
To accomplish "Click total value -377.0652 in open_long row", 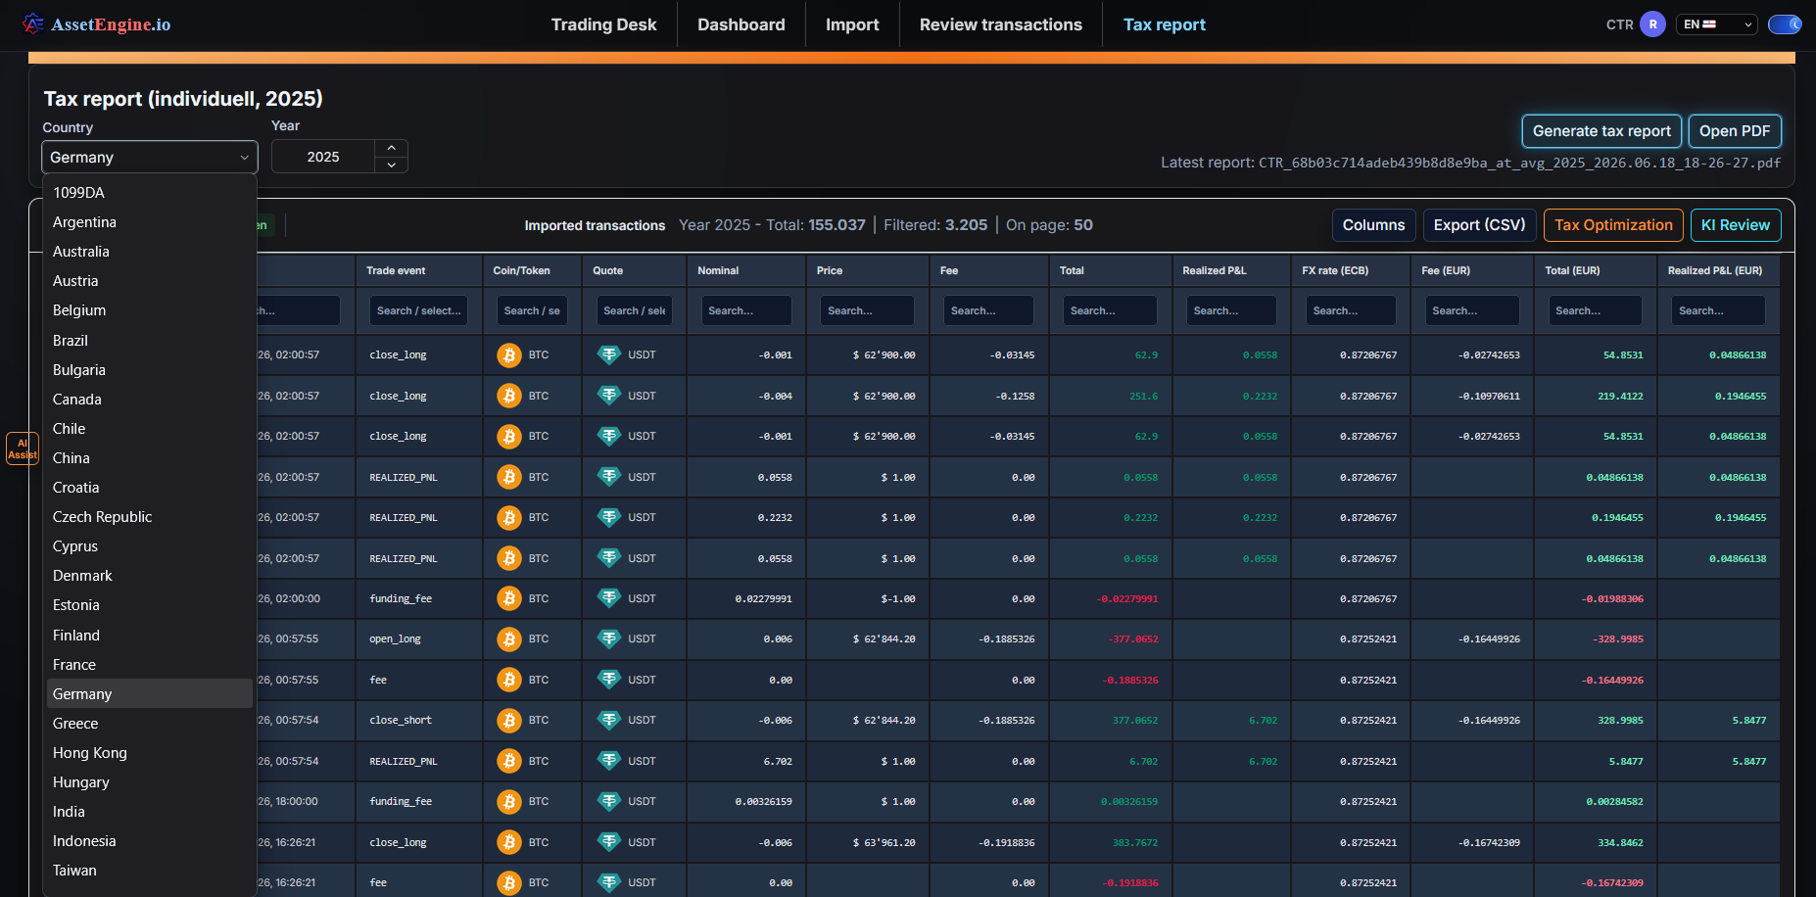I will (x=1133, y=639).
